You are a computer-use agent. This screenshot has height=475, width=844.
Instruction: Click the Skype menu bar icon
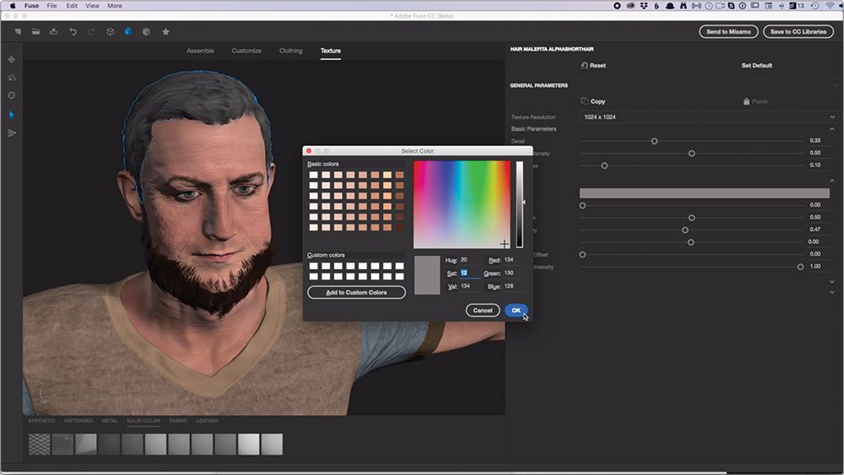[x=731, y=6]
